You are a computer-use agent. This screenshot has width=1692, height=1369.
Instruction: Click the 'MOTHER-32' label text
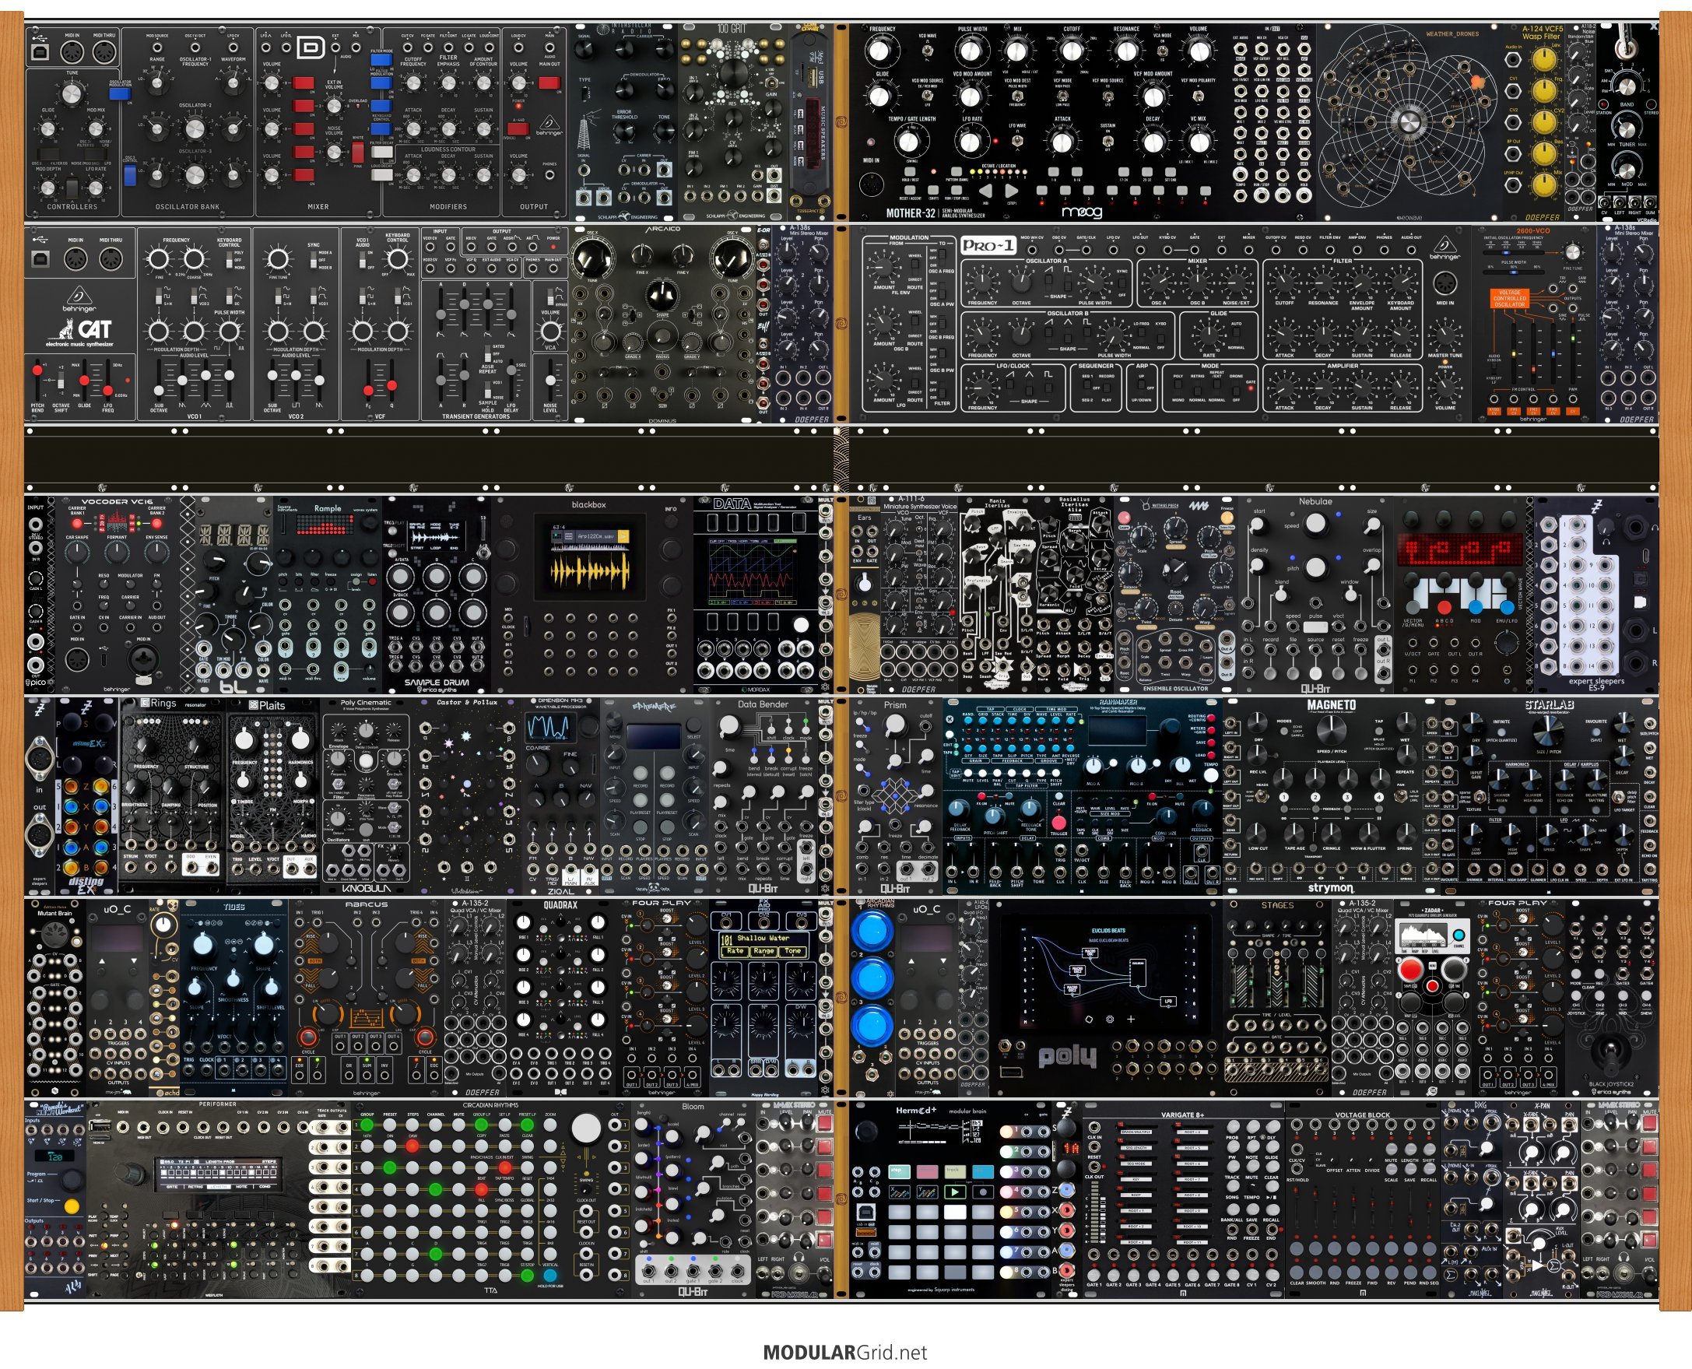pyautogui.click(x=911, y=213)
